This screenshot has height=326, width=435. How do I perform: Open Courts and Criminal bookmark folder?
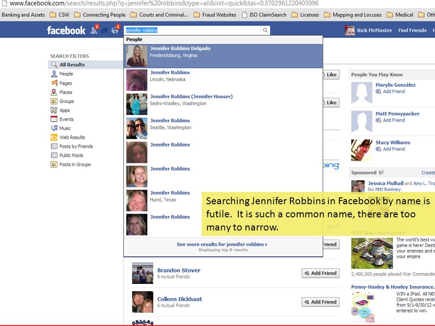coord(159,14)
